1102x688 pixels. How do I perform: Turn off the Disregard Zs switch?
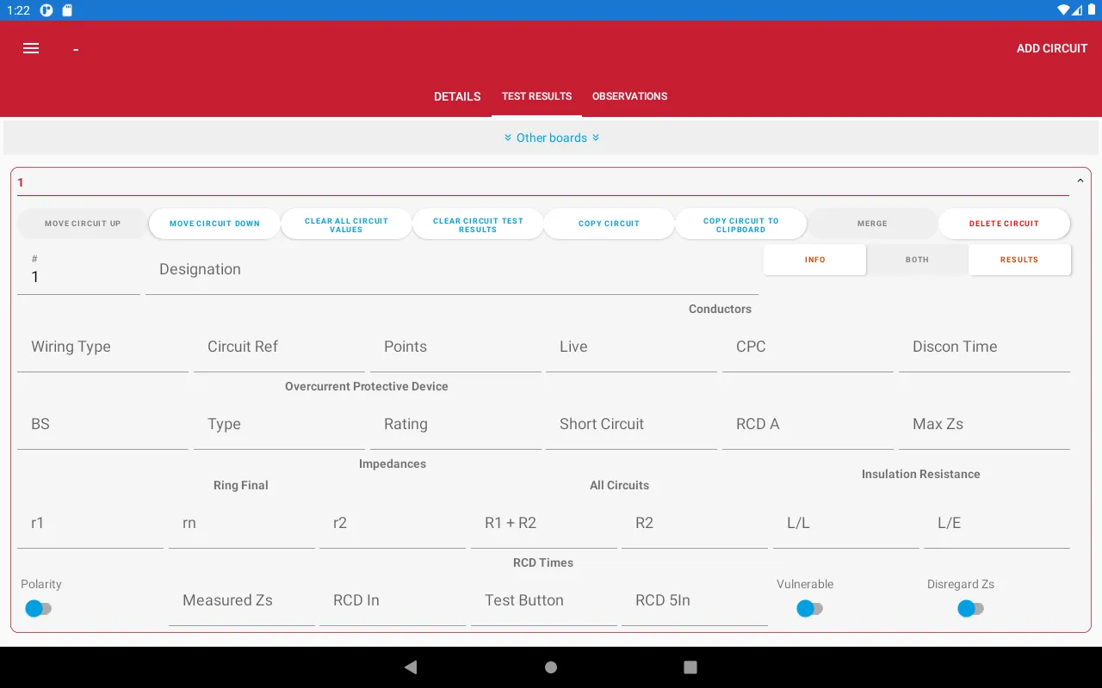[970, 608]
